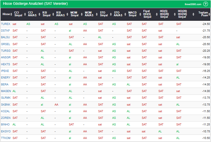
Task: Sort by CCI Sinyal column header
Action: [x=18, y=14]
